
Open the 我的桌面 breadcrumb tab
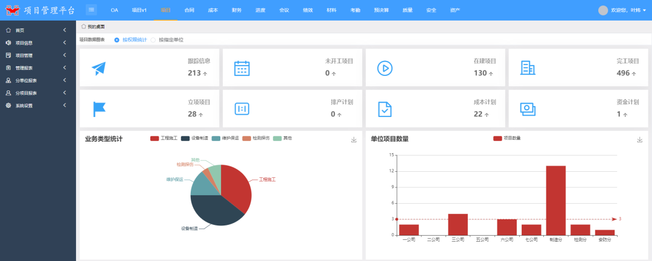tap(95, 27)
